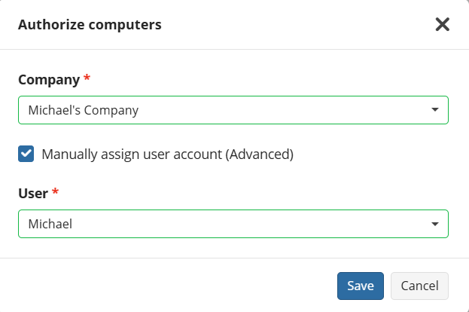469x312 pixels.
Task: Click the white checkmark inside the blue checkbox
Action: [26, 154]
